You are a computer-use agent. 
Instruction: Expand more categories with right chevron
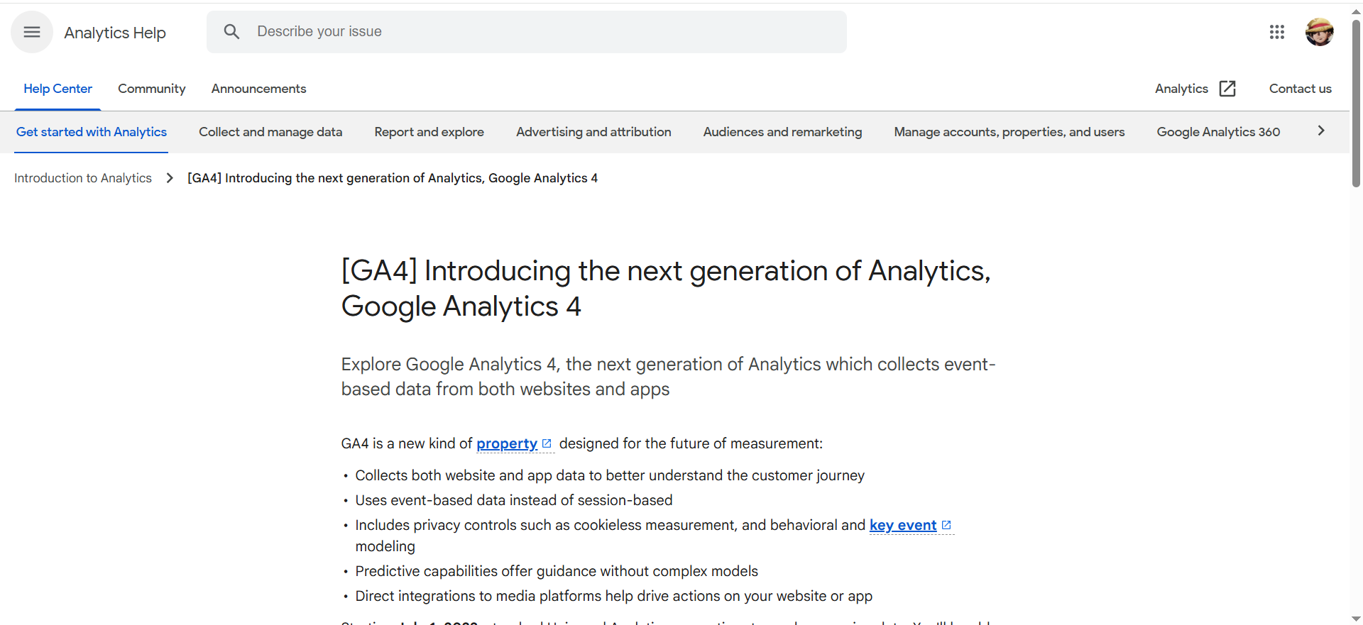(1320, 131)
